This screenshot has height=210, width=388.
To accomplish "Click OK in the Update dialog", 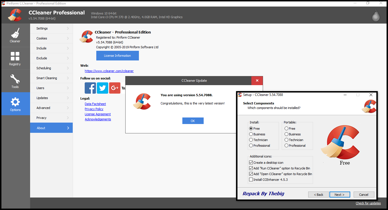I will tap(193, 121).
